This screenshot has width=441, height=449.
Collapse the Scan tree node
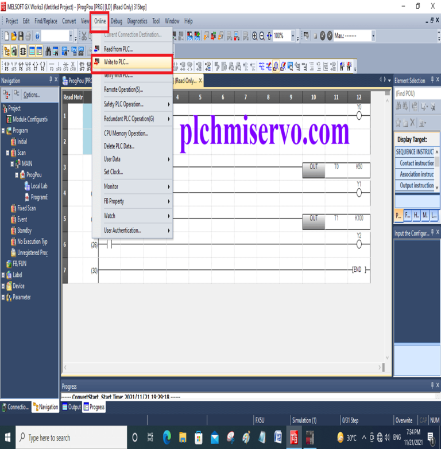pyautogui.click(x=7, y=153)
